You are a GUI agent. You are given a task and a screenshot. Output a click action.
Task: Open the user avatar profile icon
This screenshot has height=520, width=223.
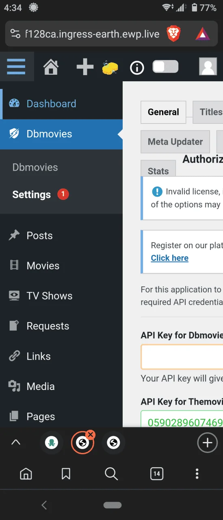point(208,67)
